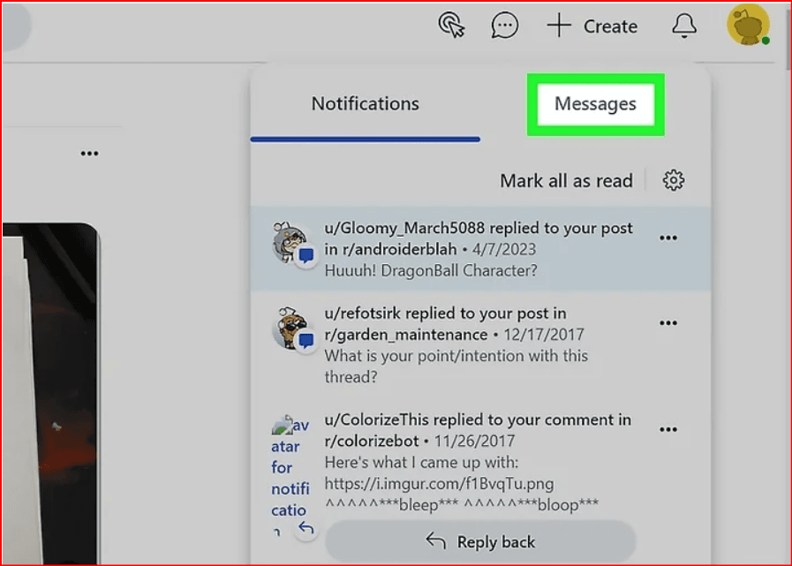The image size is (792, 566).
Task: Switch to the Messages tab
Action: [595, 104]
